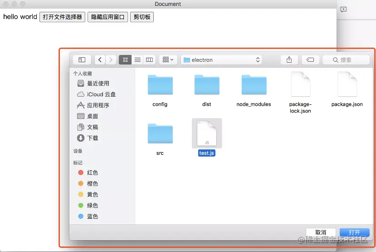The height and width of the screenshot is (252, 376).
Task: Click the share button in toolbar
Action: (x=289, y=60)
